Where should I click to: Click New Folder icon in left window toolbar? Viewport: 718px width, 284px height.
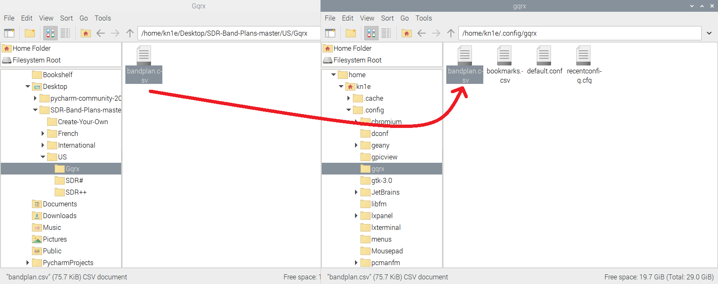click(x=30, y=33)
